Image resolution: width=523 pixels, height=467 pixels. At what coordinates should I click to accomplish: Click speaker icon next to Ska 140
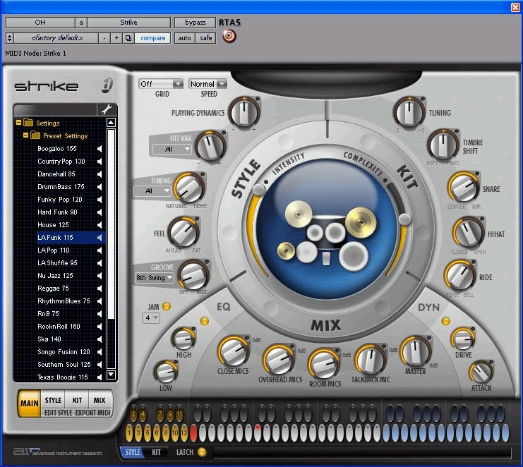[100, 339]
